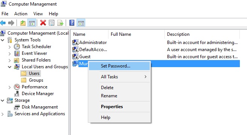Click the Up one level folder icon
This screenshot has width=247, height=135.
pyautogui.click(x=23, y=23)
